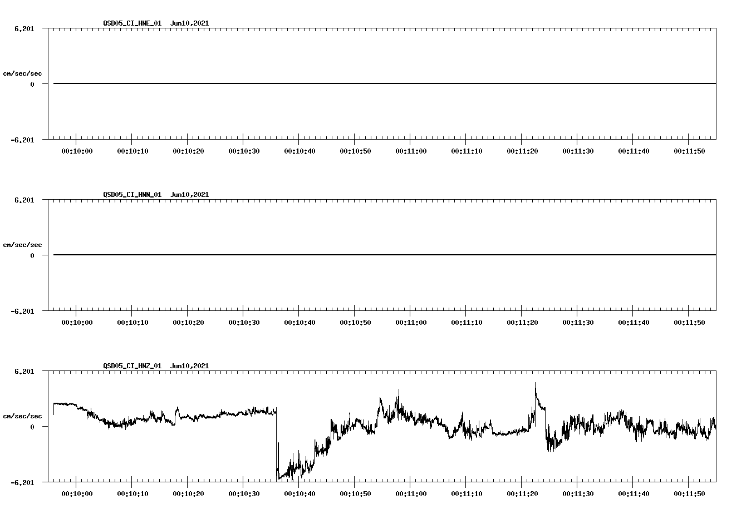This screenshot has height=514, width=756.
Task: Click the QSD05_CI_HNZ_01 plot title
Action: (132, 366)
